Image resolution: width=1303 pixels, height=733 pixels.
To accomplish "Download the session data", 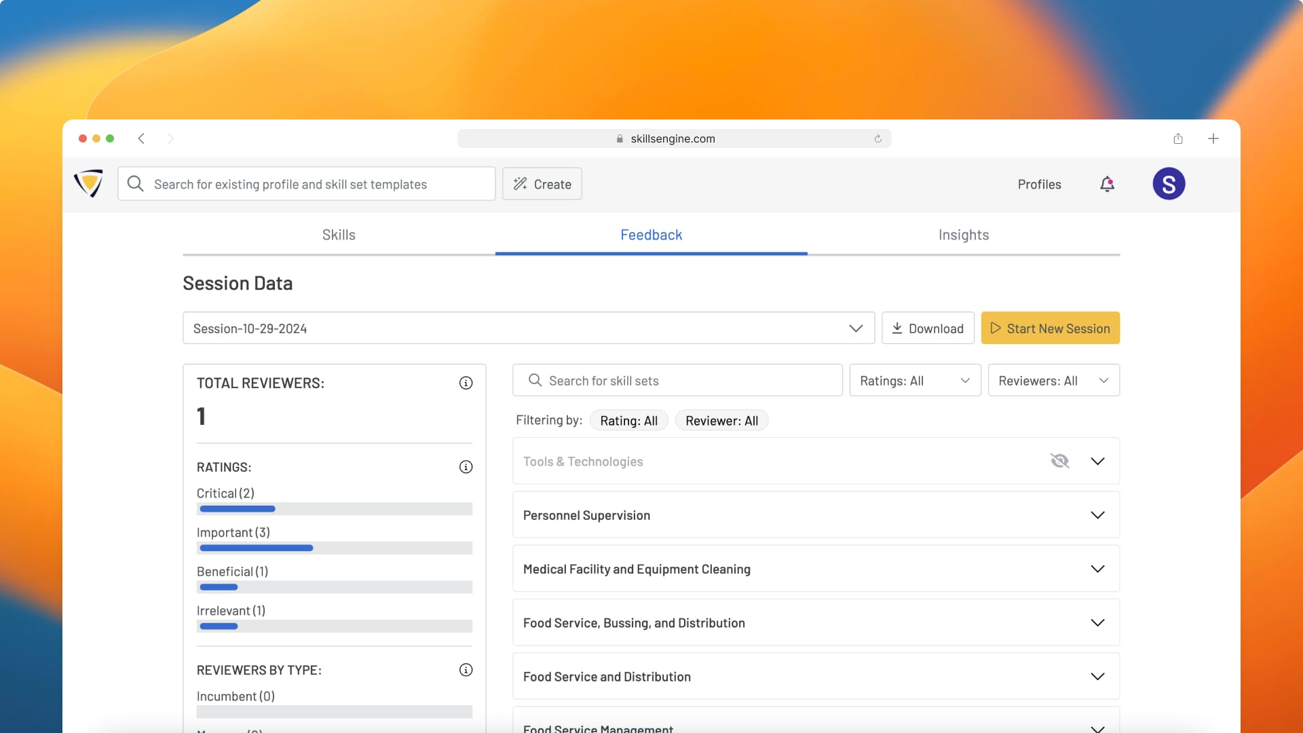I will (x=928, y=328).
